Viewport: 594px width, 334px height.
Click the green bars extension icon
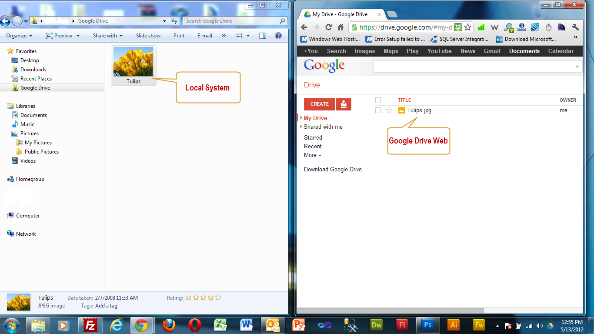tap(481, 27)
